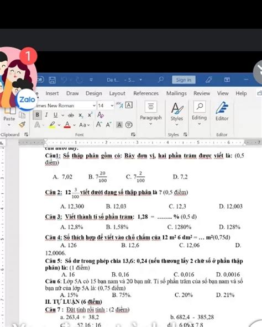Expand highlight color dropdown arrow
The width and height of the screenshot is (262, 327).
(59, 125)
